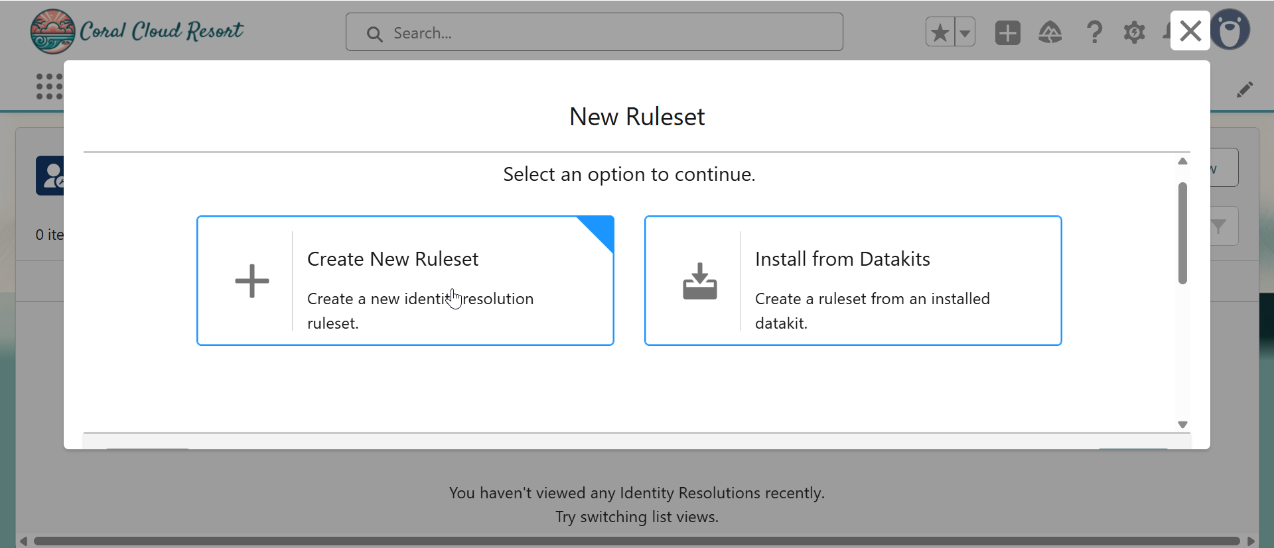Open the Favorites list dropdown arrow

(965, 32)
